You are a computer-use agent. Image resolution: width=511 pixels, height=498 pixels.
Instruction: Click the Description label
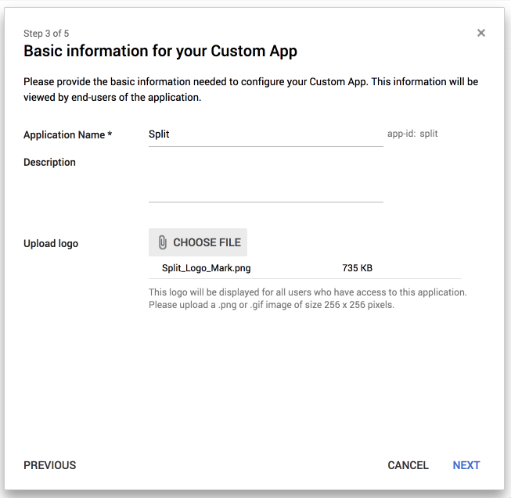49,163
